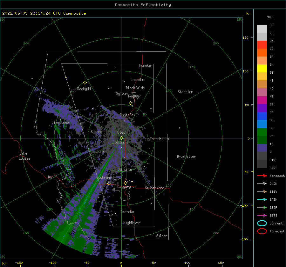This screenshot has height=267, width=286.
Task: Click the purple 10 dBZ color swatch
Action: pos(262,148)
